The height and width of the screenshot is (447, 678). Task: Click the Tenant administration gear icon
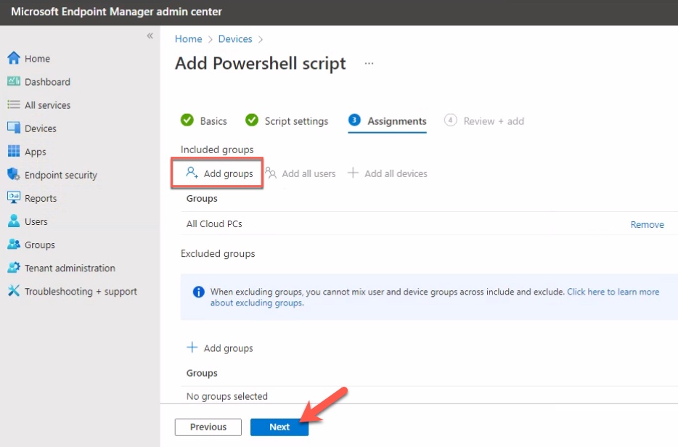tap(13, 268)
